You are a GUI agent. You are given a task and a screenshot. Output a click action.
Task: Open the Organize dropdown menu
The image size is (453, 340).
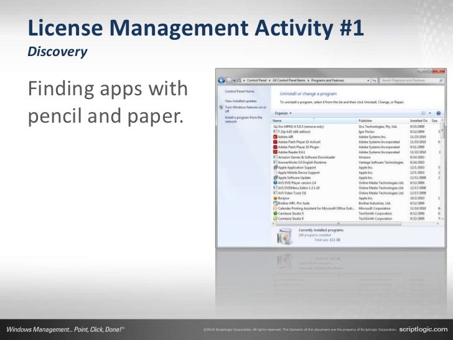click(x=283, y=113)
